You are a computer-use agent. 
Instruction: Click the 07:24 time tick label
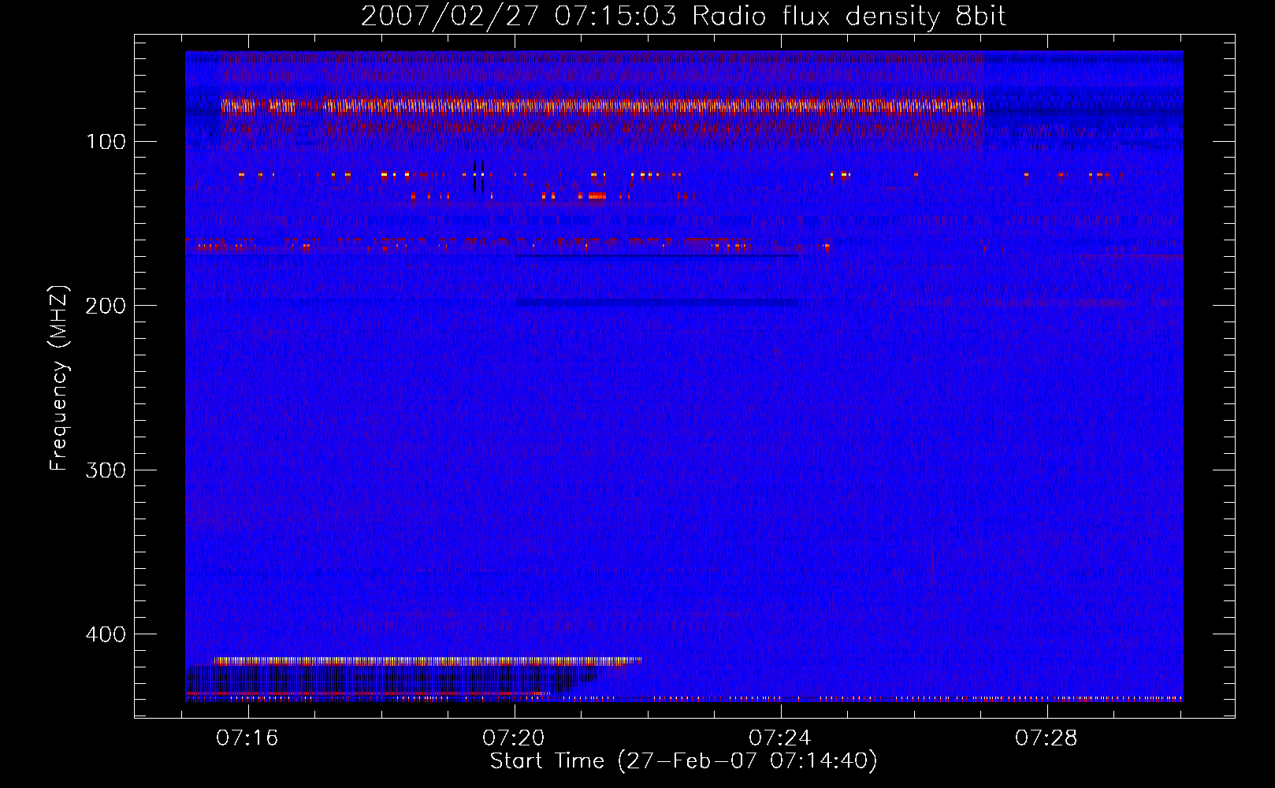(x=780, y=738)
